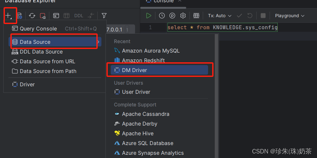Open the Playground mode dropdown
317x158 pixels.
pyautogui.click(x=290, y=16)
